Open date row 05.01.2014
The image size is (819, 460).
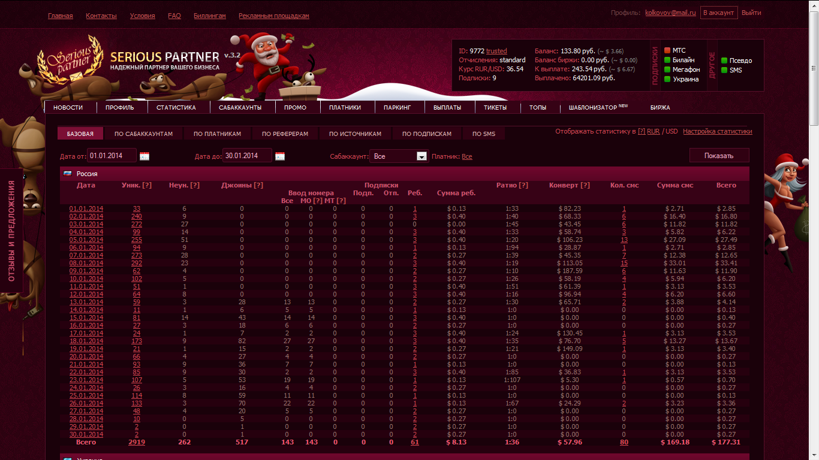pos(86,240)
